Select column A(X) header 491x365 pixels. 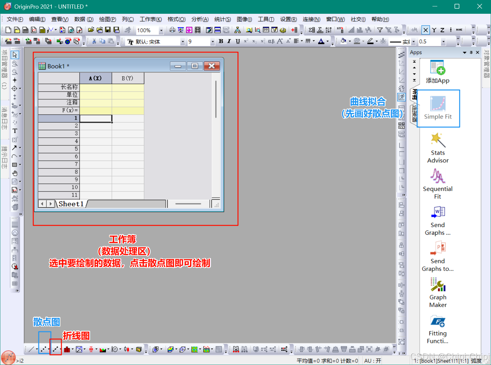point(96,78)
